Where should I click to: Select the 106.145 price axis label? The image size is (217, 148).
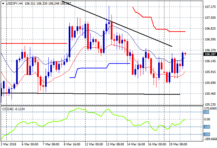point(210,61)
